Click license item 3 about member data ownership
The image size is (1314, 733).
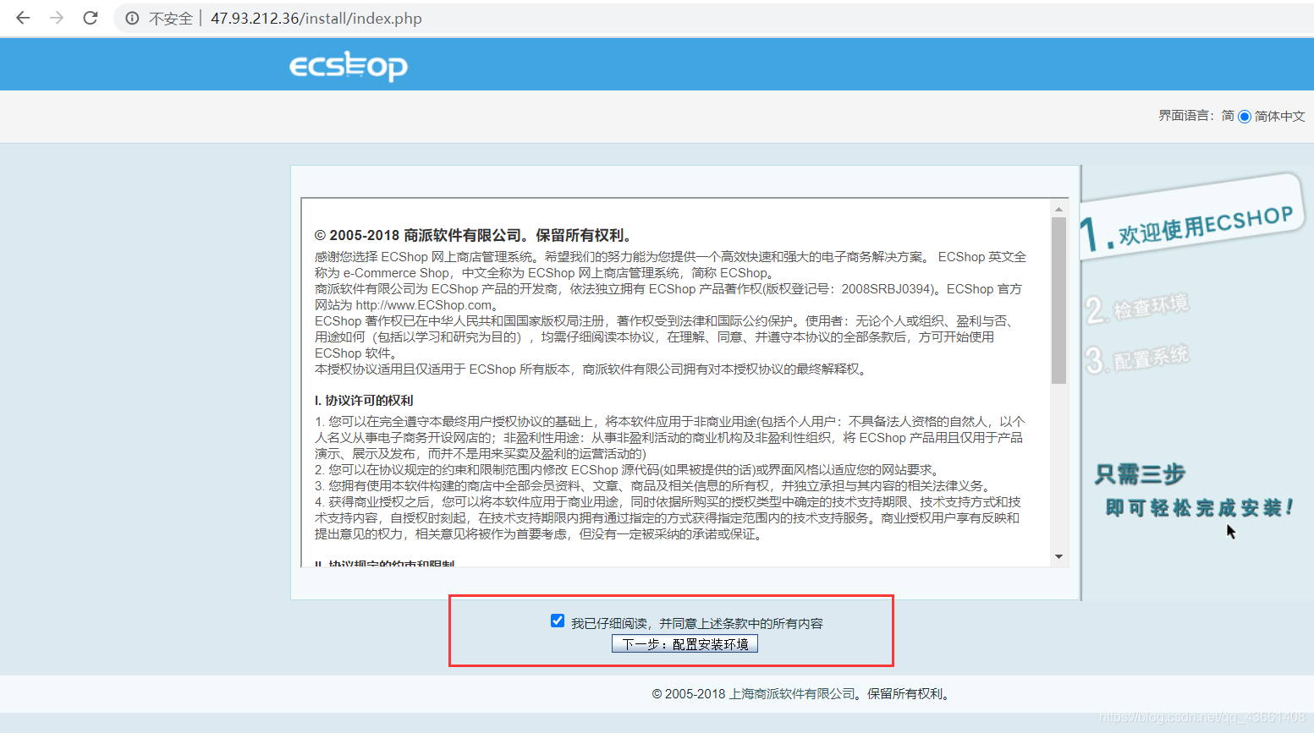point(652,485)
